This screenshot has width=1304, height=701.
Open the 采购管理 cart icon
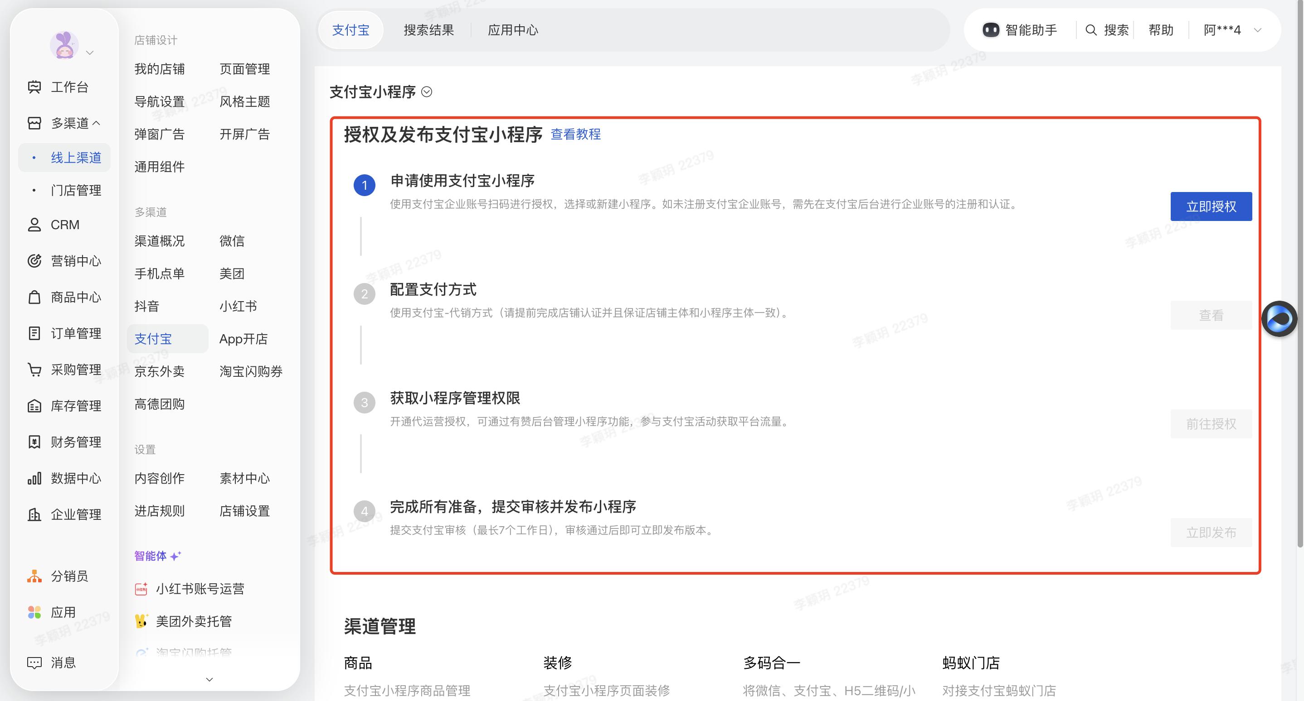34,370
